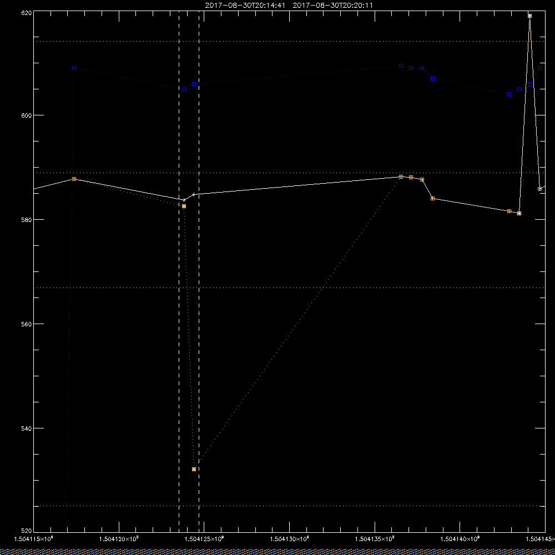Click y-axis label 580

coord(27,220)
